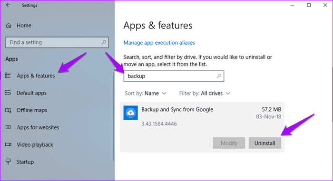Open the Filter by All drives dropdown
This screenshot has width=333, height=181.
(x=205, y=94)
